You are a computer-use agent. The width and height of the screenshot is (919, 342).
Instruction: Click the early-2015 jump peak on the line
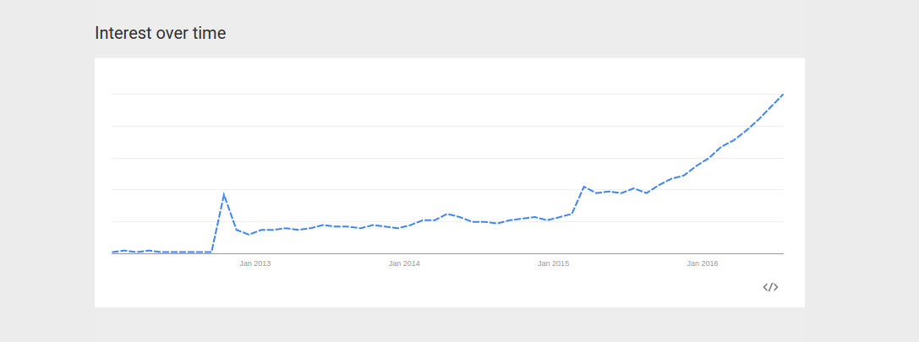tap(583, 187)
